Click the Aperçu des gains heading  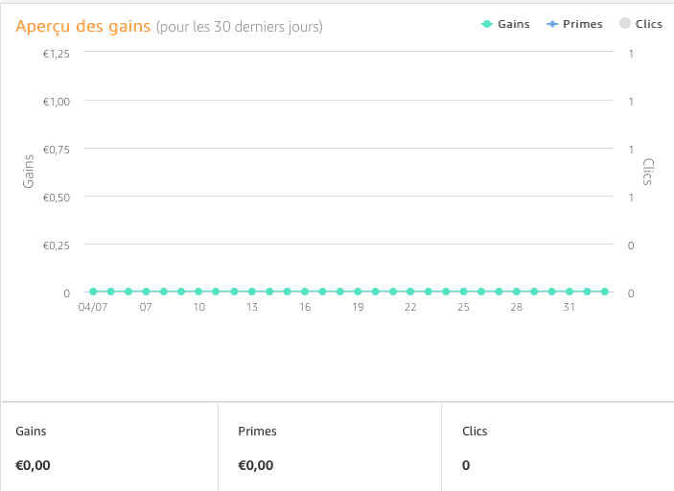pyautogui.click(x=83, y=26)
